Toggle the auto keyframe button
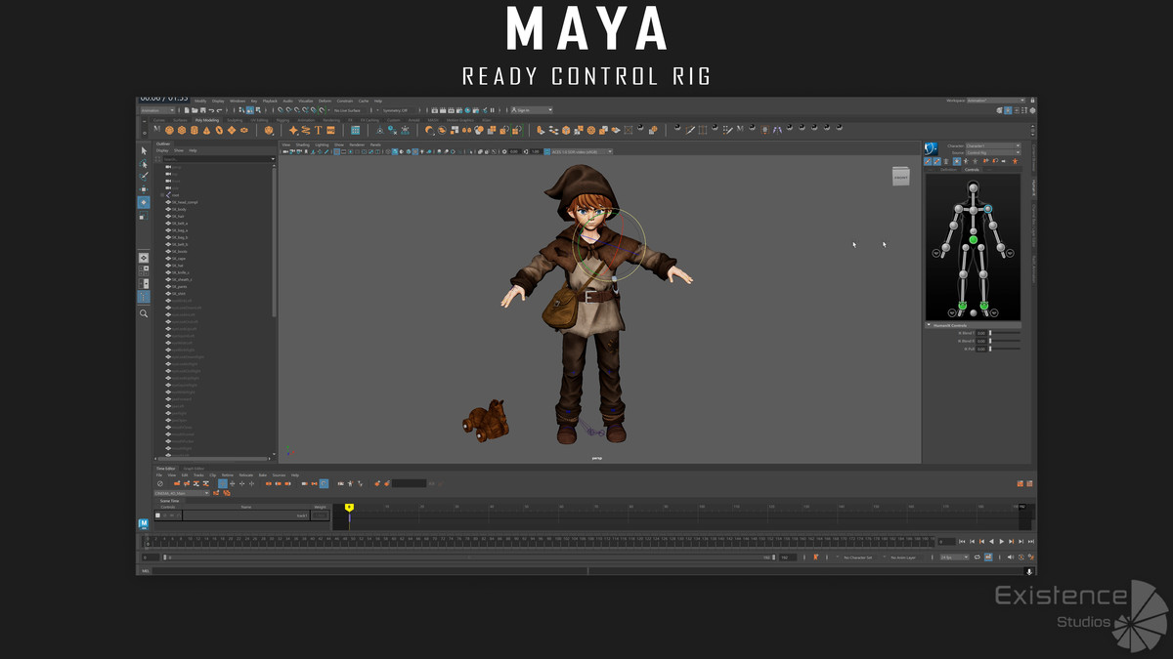1173x659 pixels. 1021,557
